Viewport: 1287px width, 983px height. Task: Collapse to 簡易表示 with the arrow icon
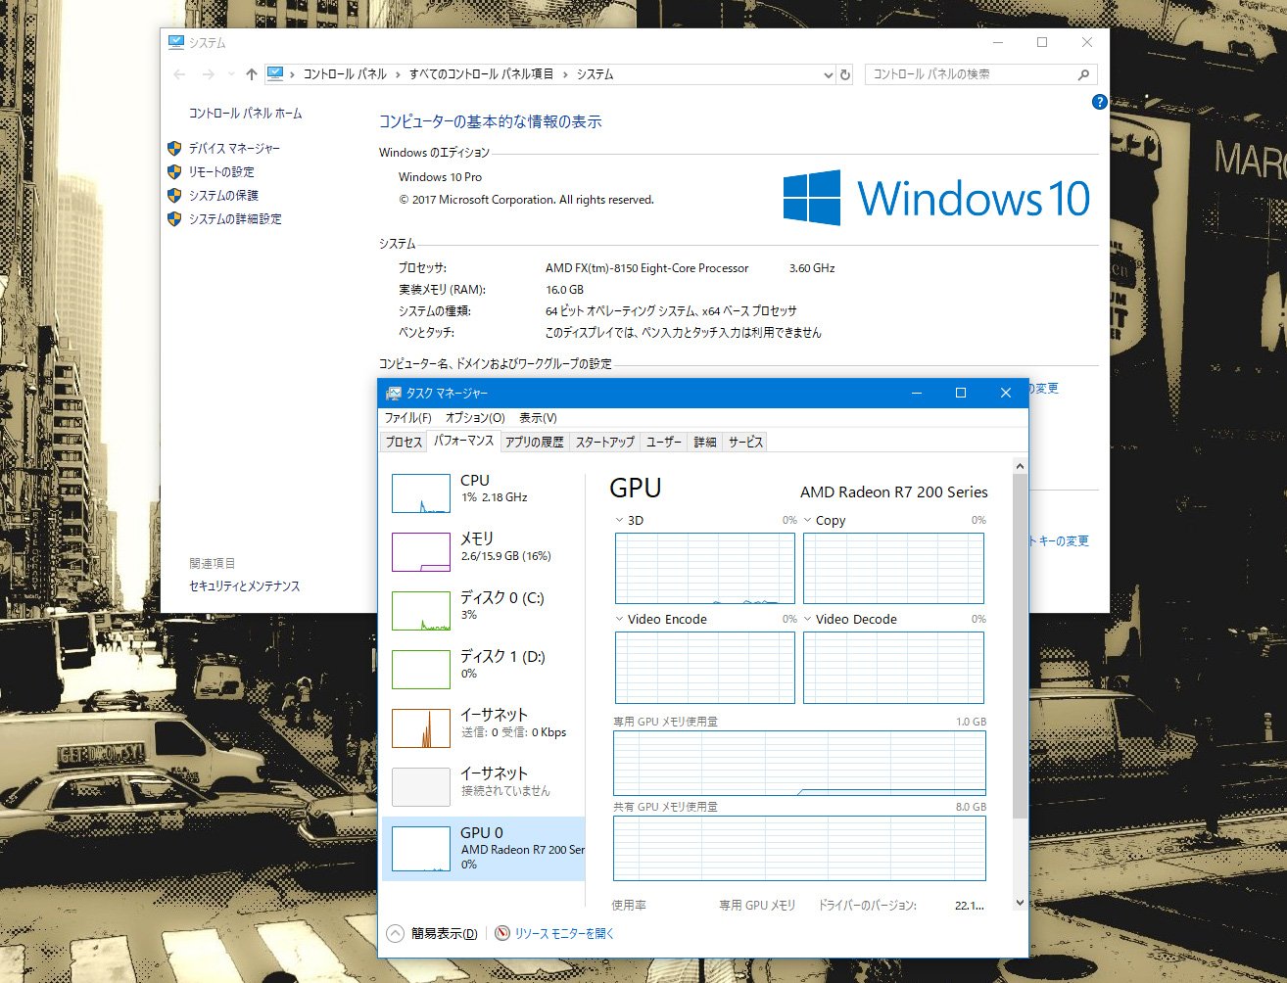pos(395,934)
